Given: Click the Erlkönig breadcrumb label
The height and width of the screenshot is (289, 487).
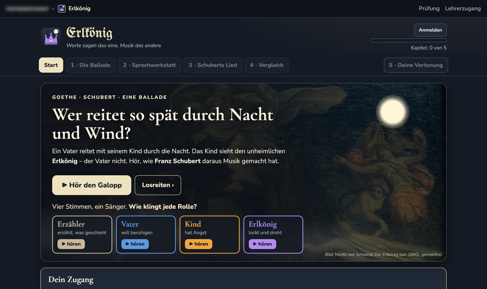Looking at the screenshot, I should pos(79,9).
